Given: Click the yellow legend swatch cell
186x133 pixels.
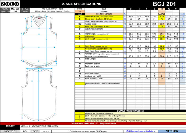Looking at the screenshot, I should 80,83.
